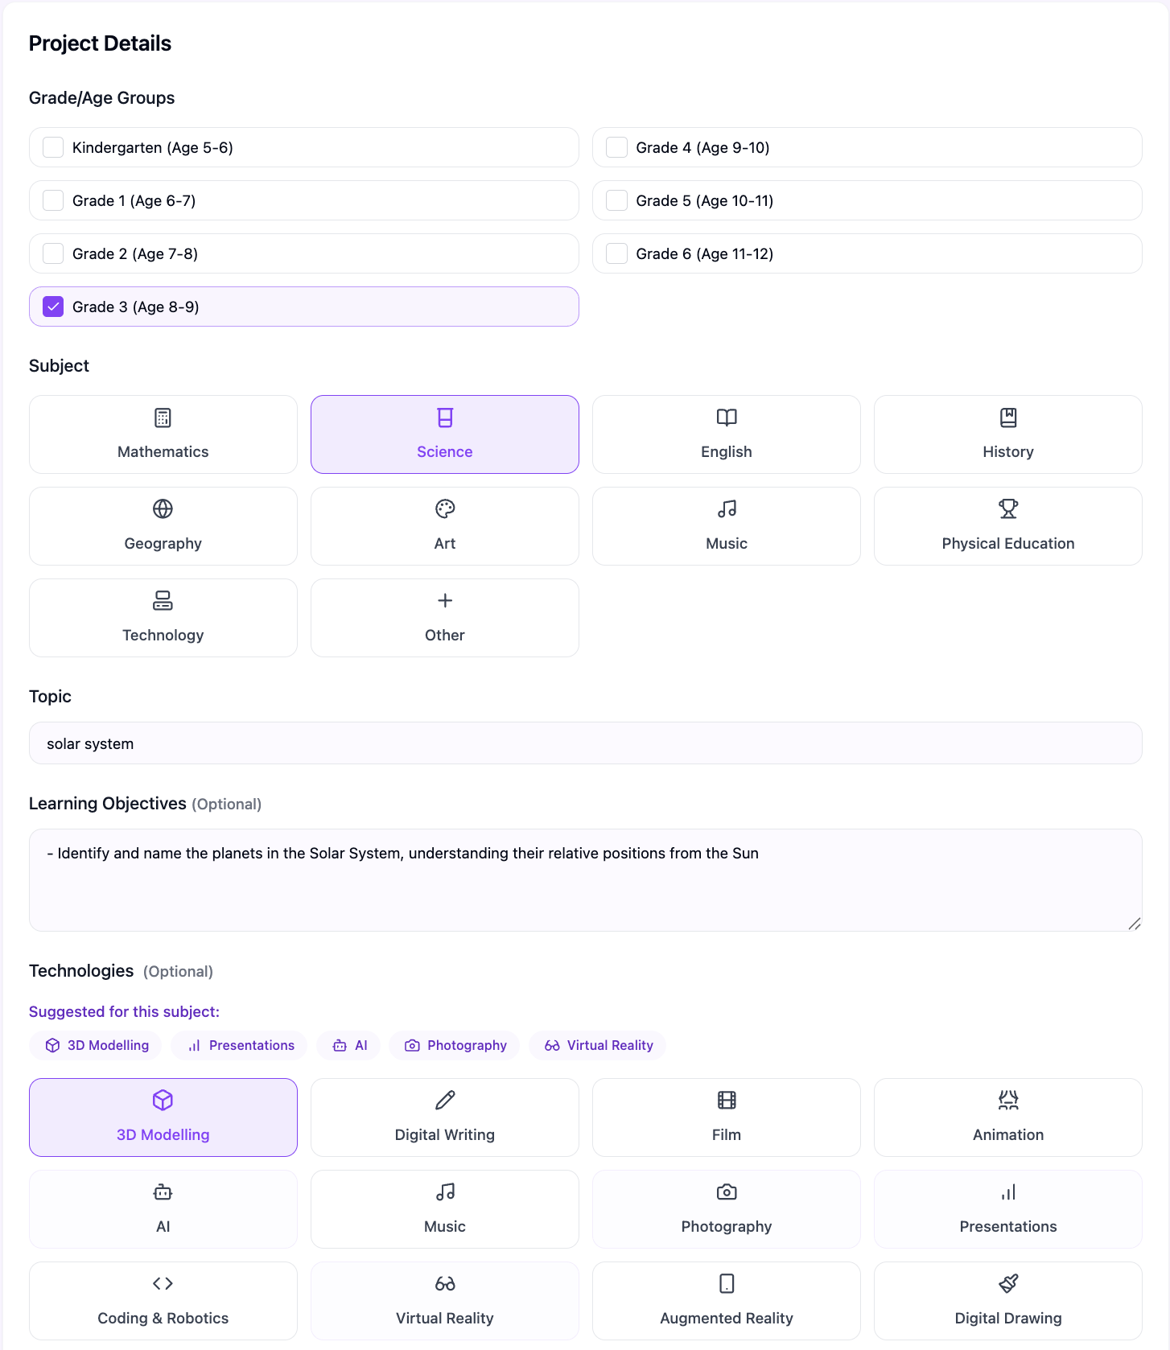Screen dimensions: 1170x1350
Task: Enable the Grade 5 (Age 10-11) checkbox
Action: [x=617, y=200]
